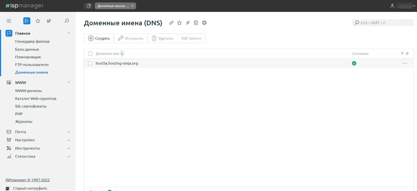Image resolution: width=417 pixels, height=191 pixels.
Task: Click the Удалить button
Action: click(x=163, y=38)
